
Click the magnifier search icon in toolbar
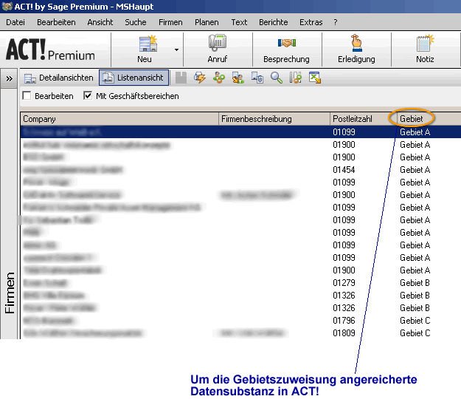pyautogui.click(x=277, y=78)
